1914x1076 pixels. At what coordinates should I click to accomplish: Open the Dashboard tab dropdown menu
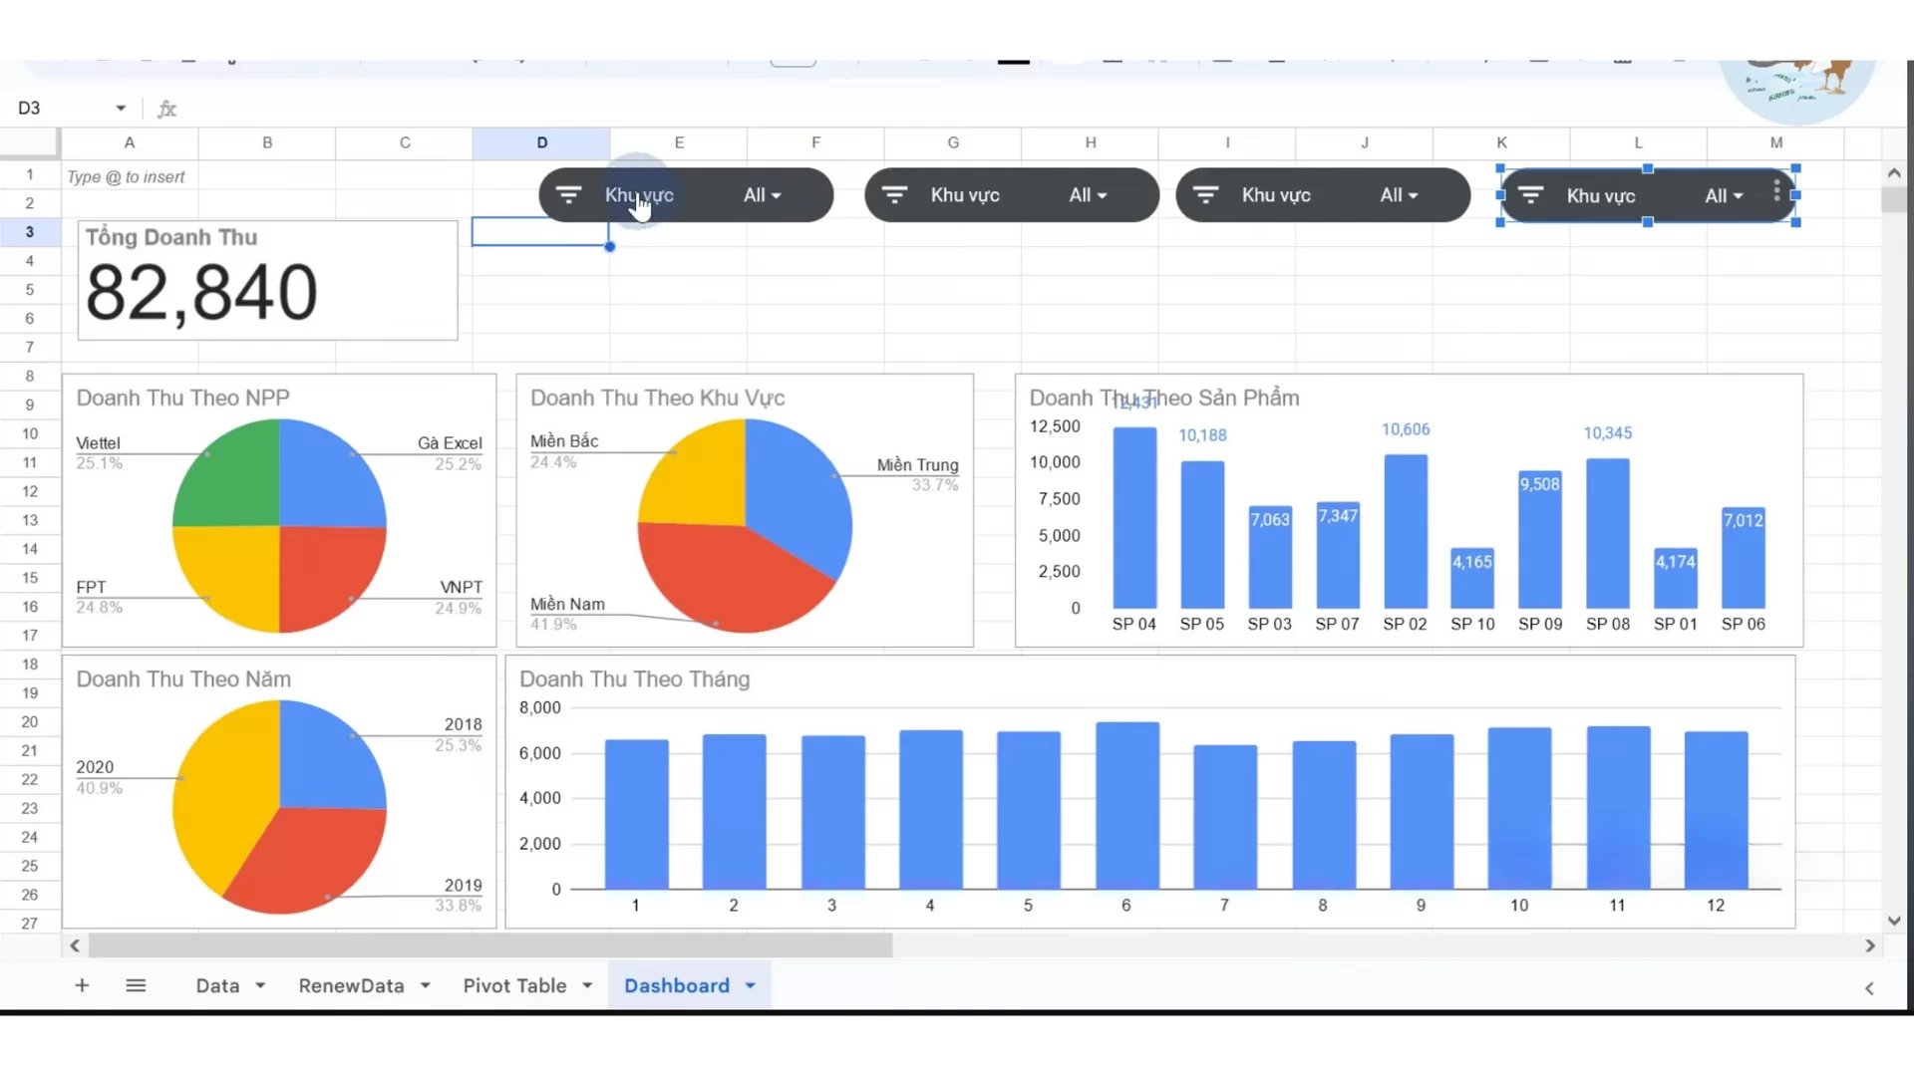coord(751,985)
